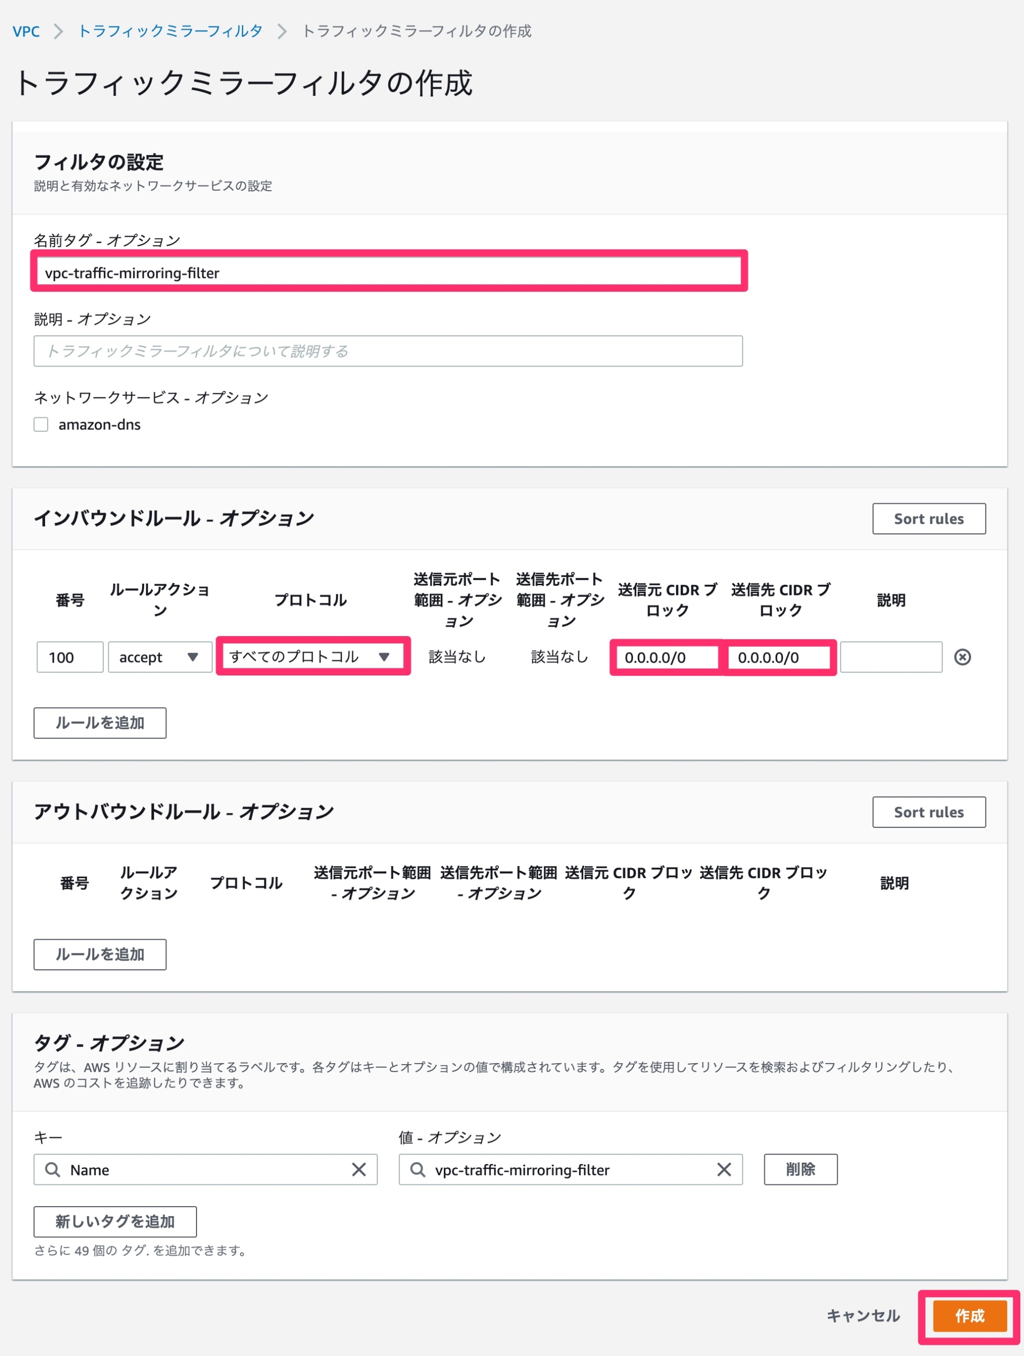Click the 削除 button to delete the tag
The image size is (1024, 1356).
pos(801,1170)
